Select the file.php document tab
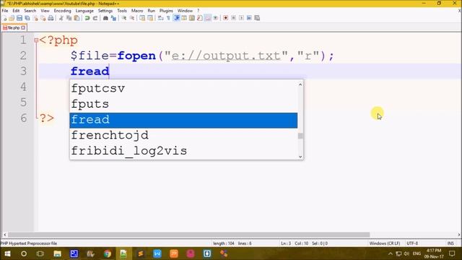 [14, 27]
